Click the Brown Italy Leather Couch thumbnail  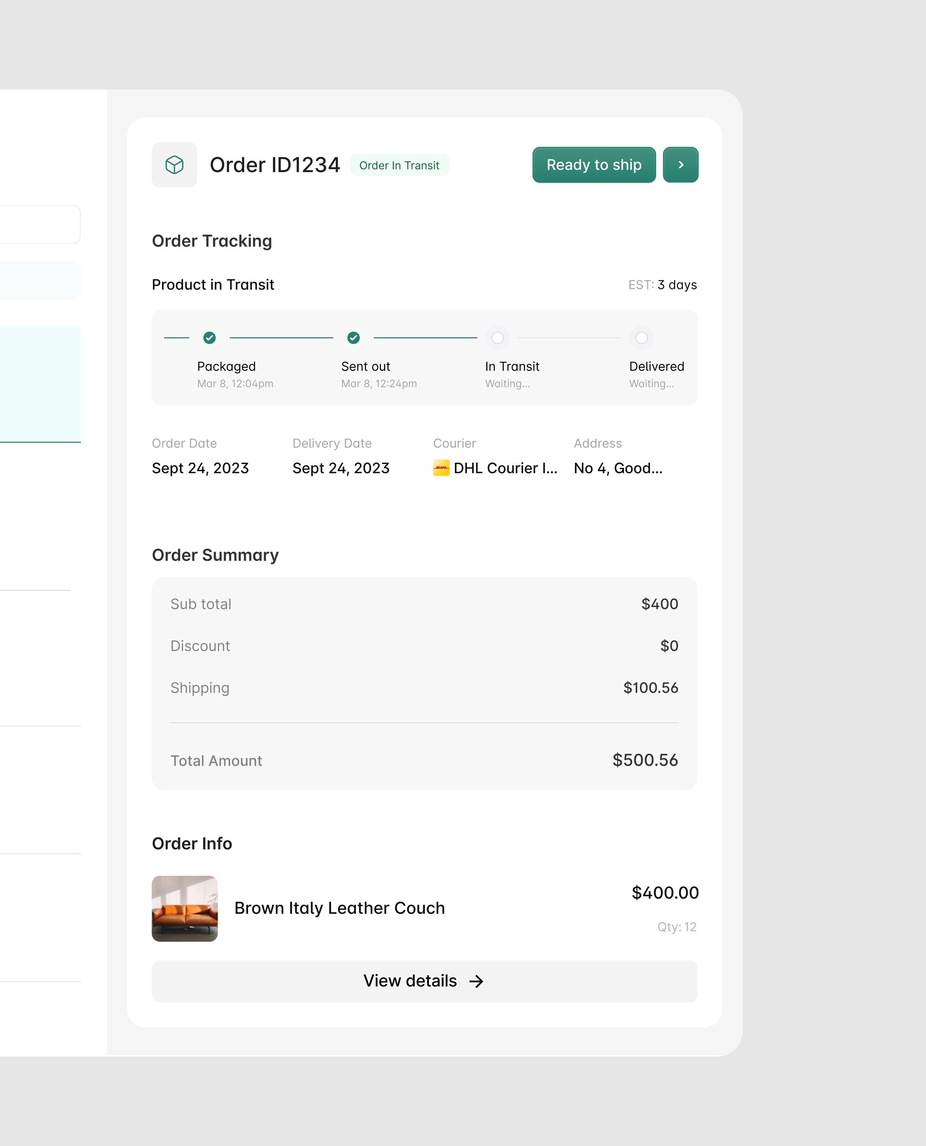(184, 908)
